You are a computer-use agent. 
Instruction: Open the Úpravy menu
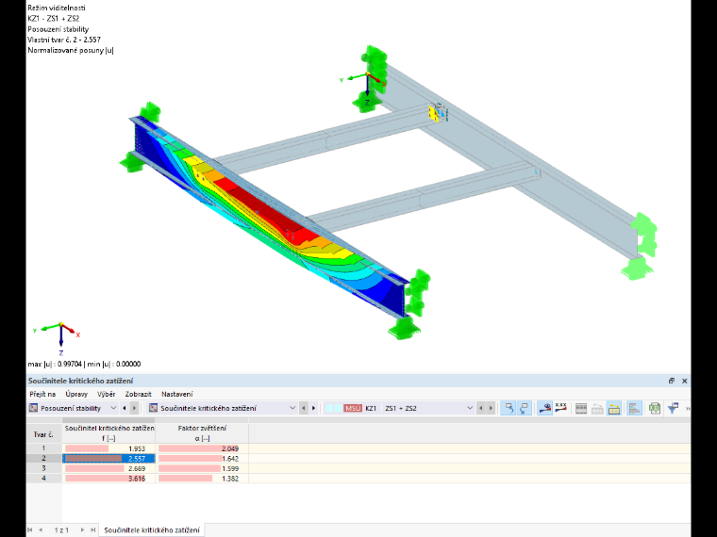point(76,394)
